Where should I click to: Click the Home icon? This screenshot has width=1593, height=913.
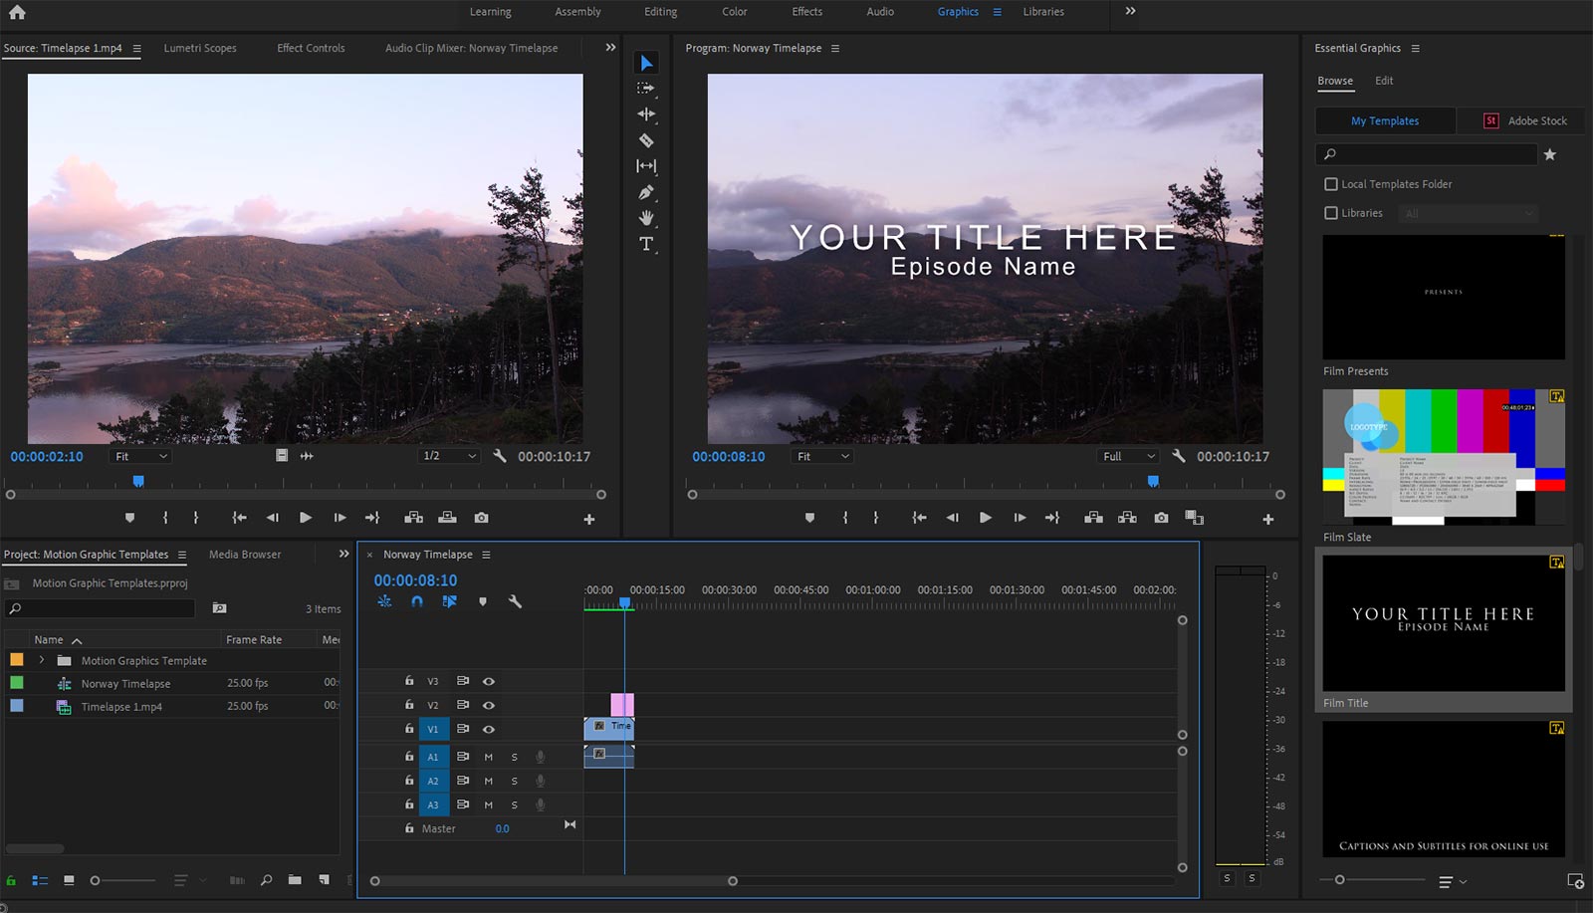click(17, 12)
